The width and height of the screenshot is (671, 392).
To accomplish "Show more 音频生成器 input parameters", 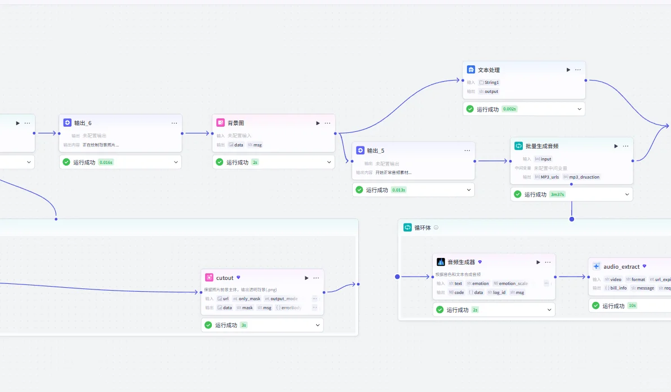I will 546,283.
